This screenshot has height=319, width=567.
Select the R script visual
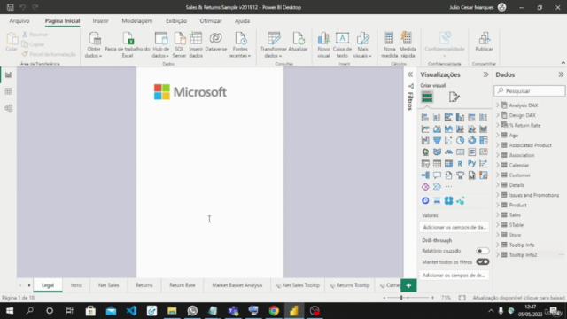coord(460,163)
